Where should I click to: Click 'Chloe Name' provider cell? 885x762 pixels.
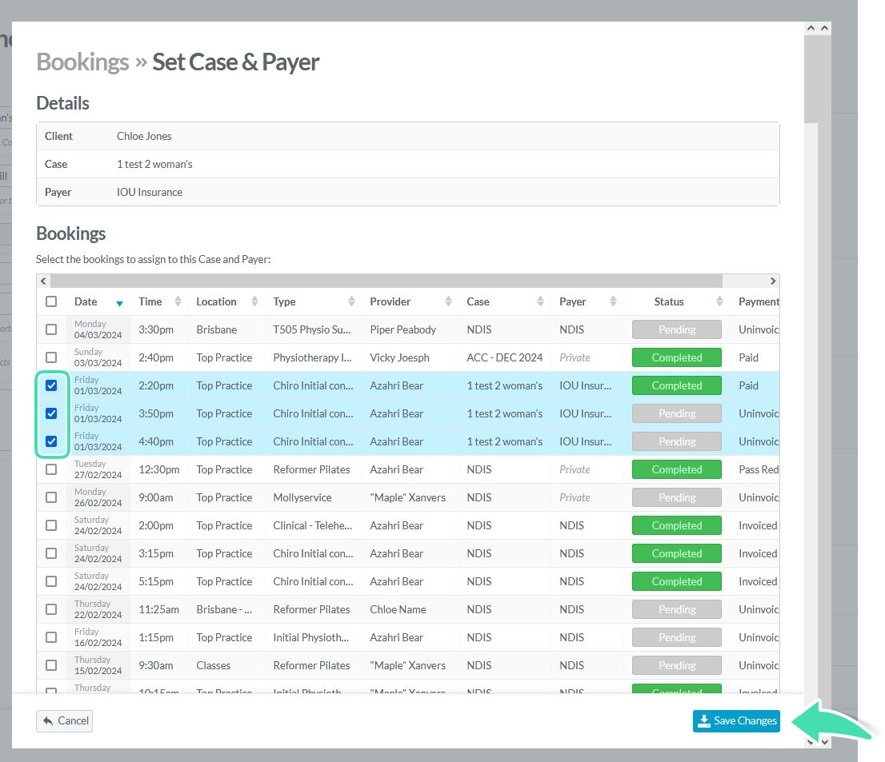(398, 609)
